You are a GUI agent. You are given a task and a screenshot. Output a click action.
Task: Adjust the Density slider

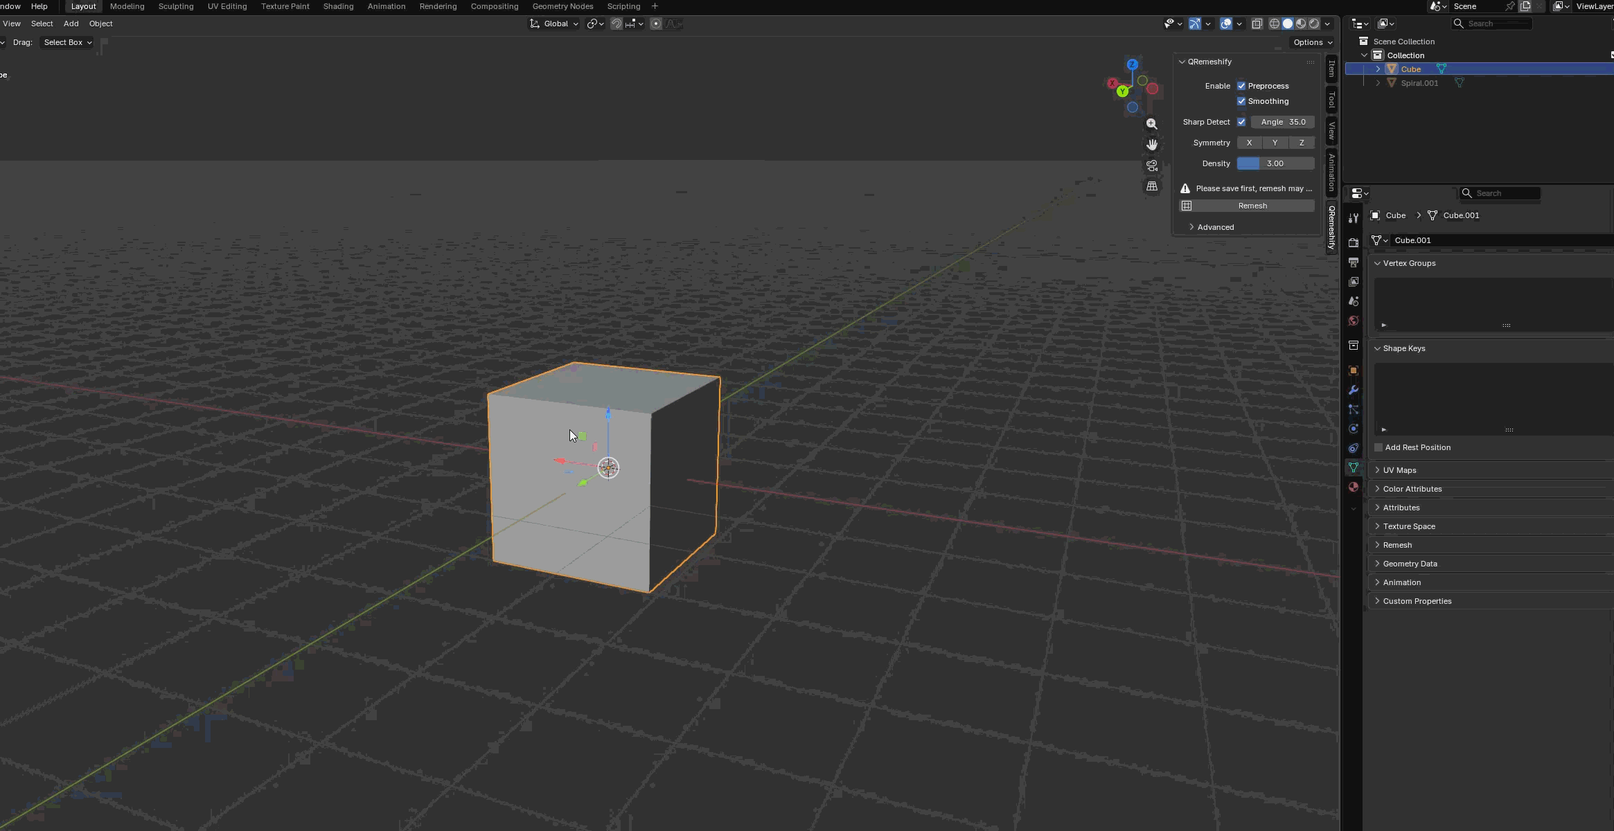click(1275, 163)
